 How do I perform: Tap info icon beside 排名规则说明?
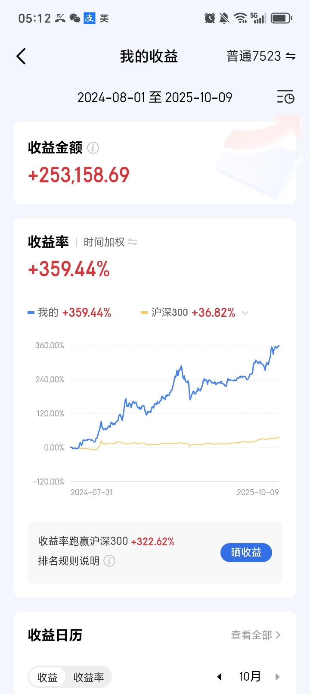coord(109,561)
